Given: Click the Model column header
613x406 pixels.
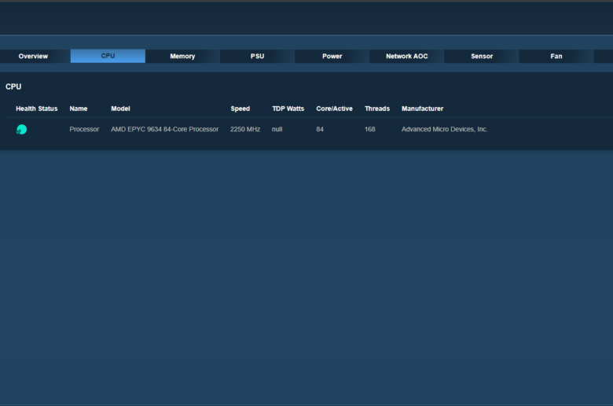Looking at the screenshot, I should 120,109.
